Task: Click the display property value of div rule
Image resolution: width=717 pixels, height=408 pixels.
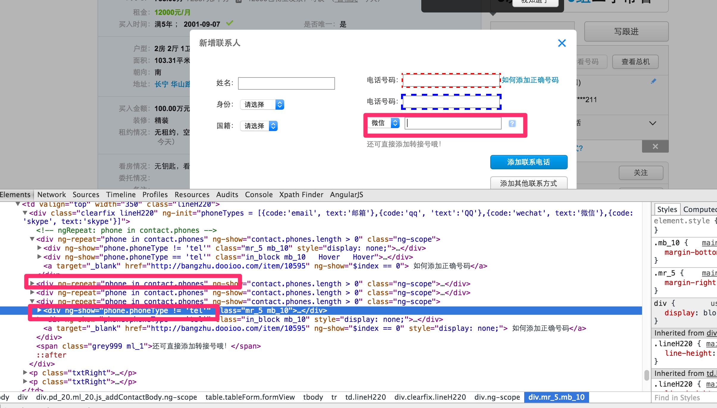Action: tap(710, 313)
